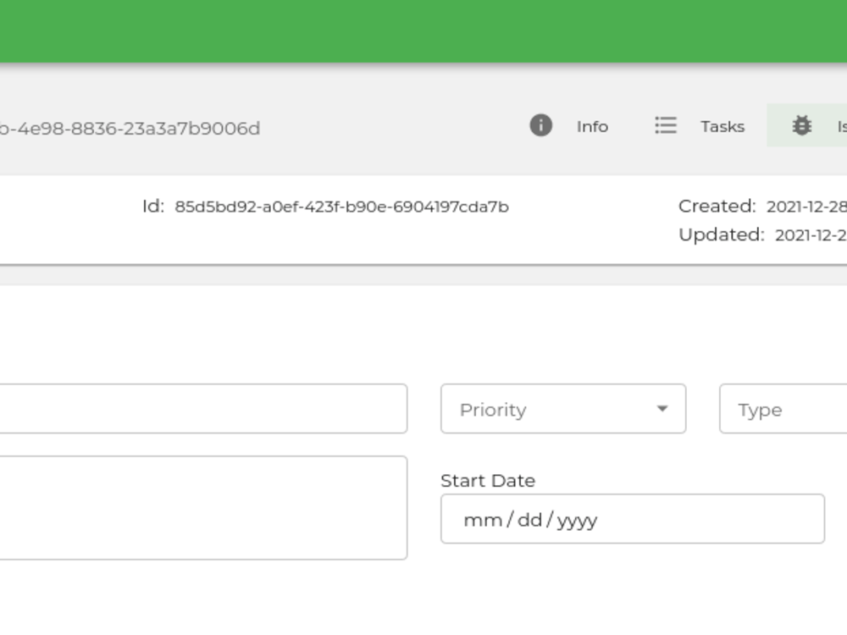Click the hamburger-style list icon beside Tasks
The height and width of the screenshot is (635, 847).
666,125
